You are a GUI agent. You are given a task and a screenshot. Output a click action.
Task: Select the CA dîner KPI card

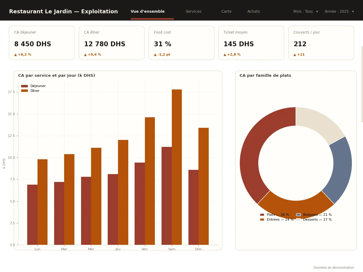point(112,43)
